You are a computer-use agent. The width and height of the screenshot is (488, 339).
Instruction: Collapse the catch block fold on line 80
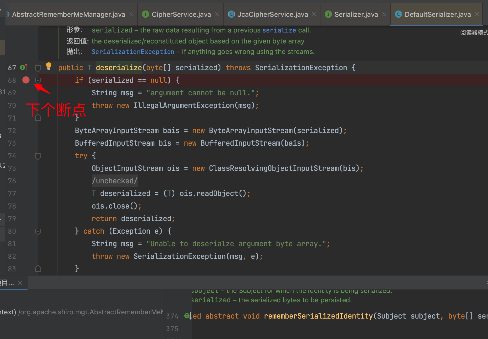[x=38, y=232]
